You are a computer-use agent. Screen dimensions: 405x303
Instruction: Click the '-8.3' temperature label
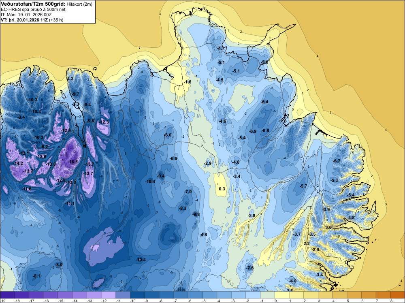click(183, 208)
